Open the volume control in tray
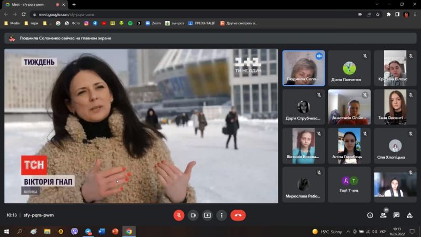 coord(375,232)
